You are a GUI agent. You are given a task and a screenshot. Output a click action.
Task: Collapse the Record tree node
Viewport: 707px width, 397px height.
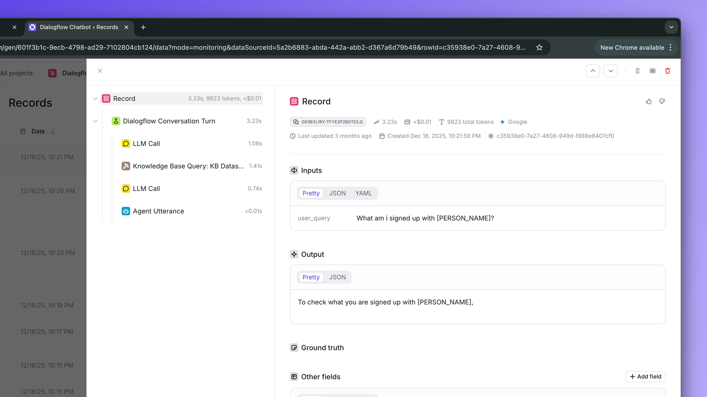[95, 99]
